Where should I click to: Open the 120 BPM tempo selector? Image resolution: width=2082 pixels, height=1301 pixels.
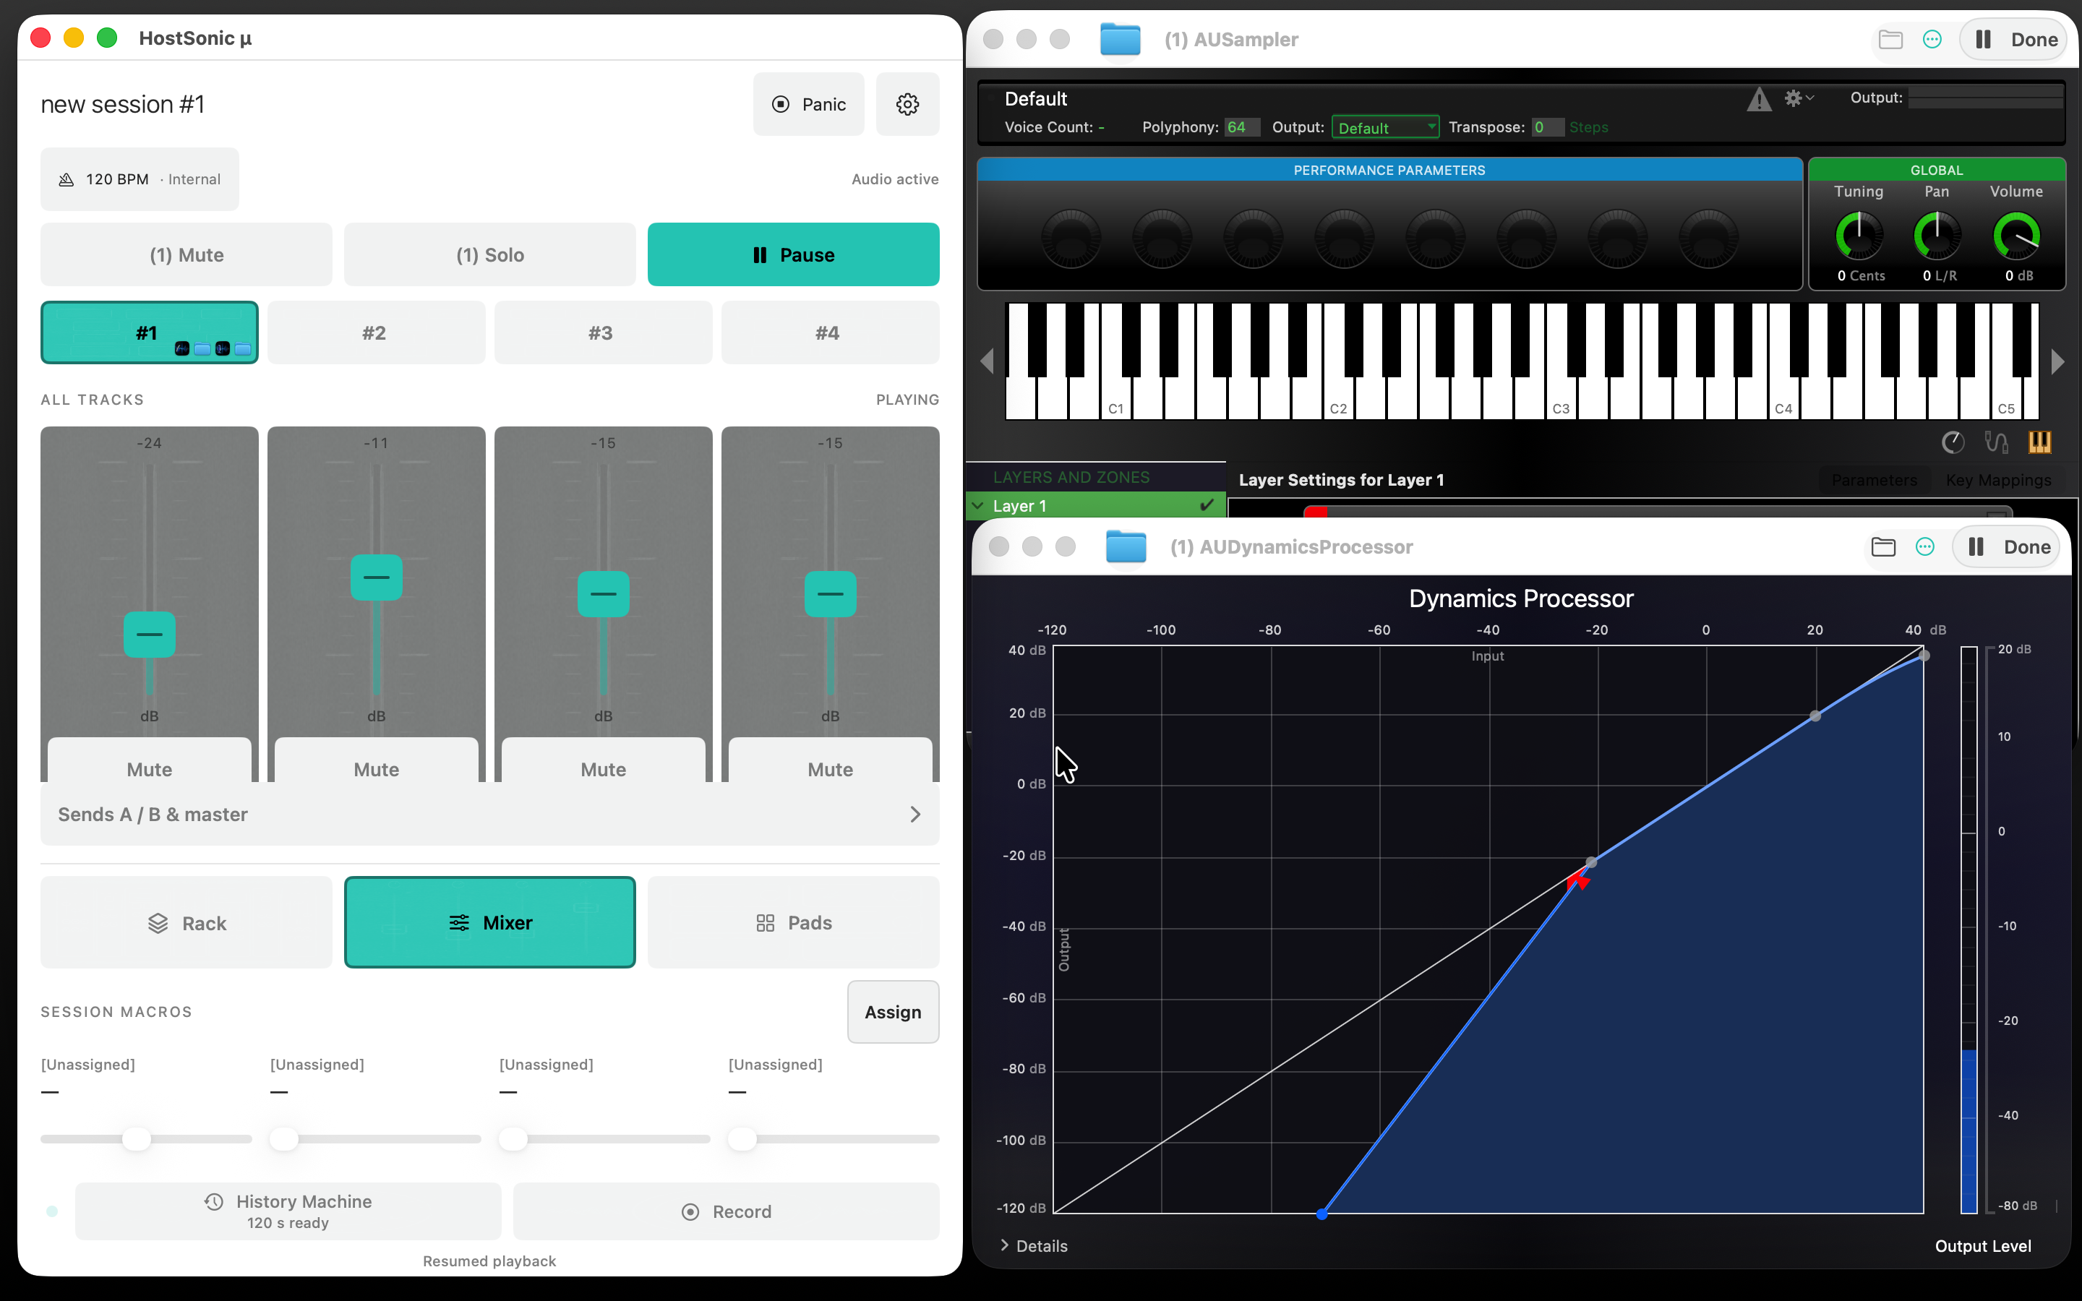click(140, 179)
